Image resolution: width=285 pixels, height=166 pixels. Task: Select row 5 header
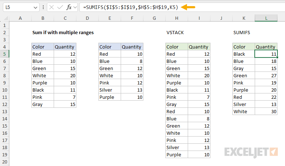coord(5,54)
